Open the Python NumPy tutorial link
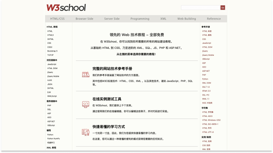This screenshot has width=273, height=153. (54, 139)
